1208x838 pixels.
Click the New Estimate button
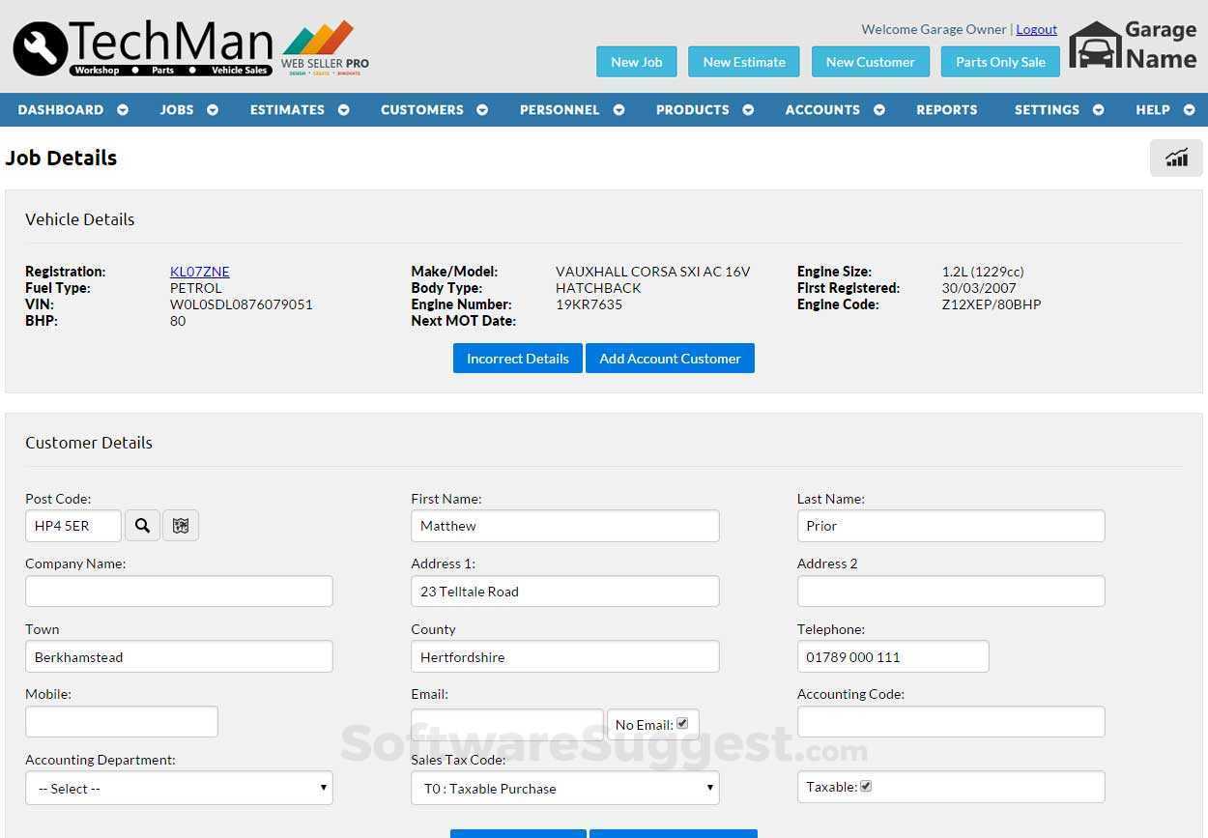point(743,61)
